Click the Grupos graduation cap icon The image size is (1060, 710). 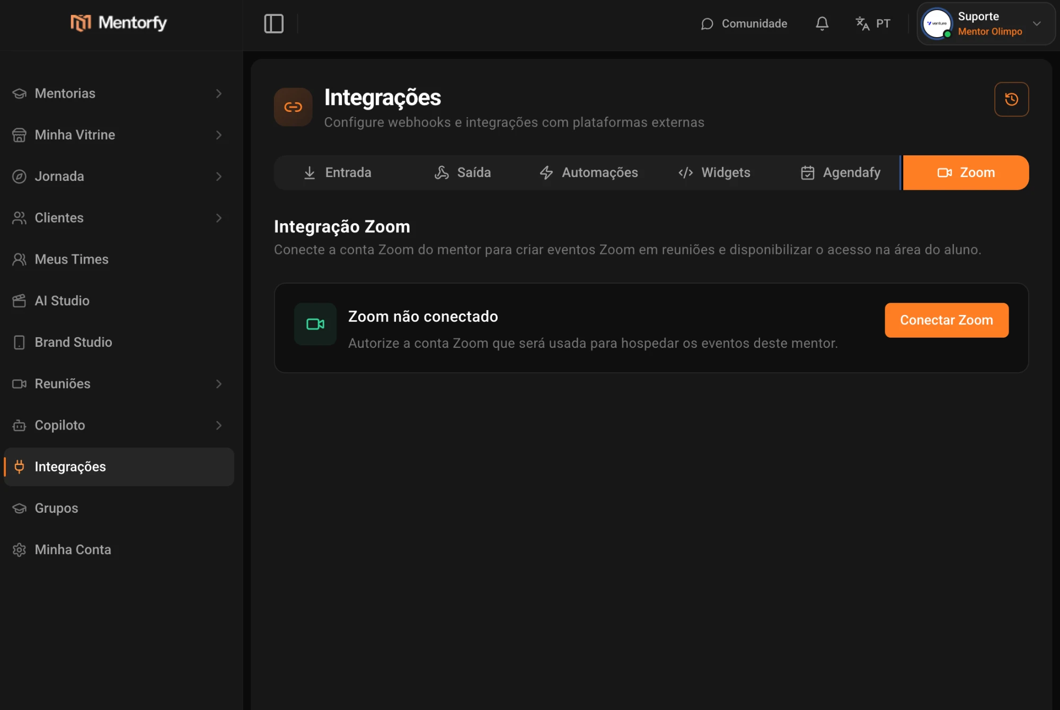pos(19,508)
